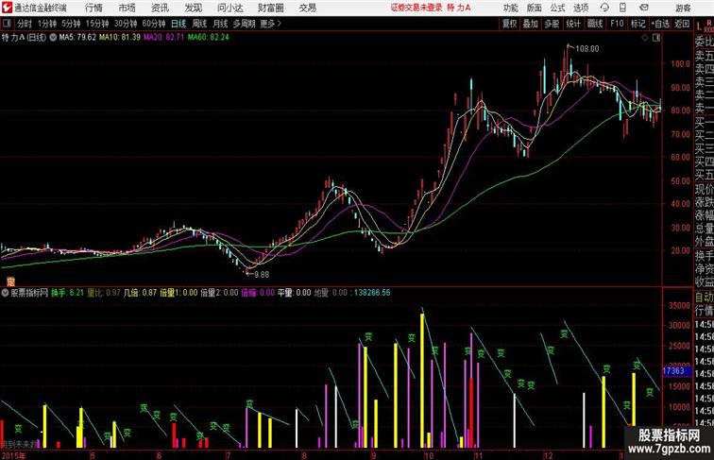
Task: Click the 138266.56 volume value
Action: click(372, 293)
